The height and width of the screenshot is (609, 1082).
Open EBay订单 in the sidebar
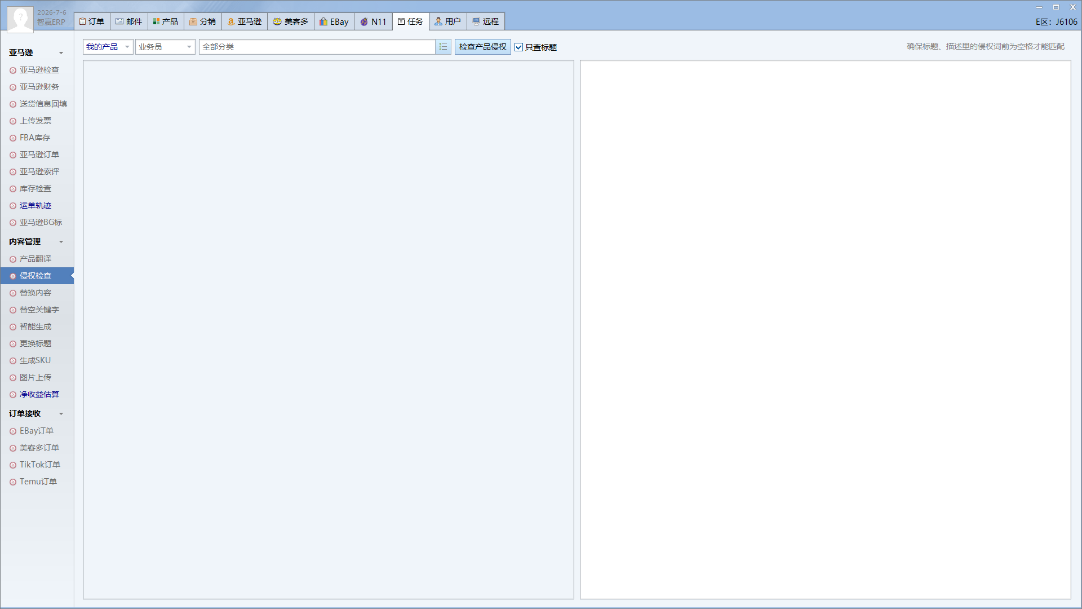pyautogui.click(x=37, y=431)
